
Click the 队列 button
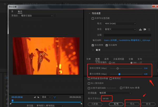tap(116, 104)
